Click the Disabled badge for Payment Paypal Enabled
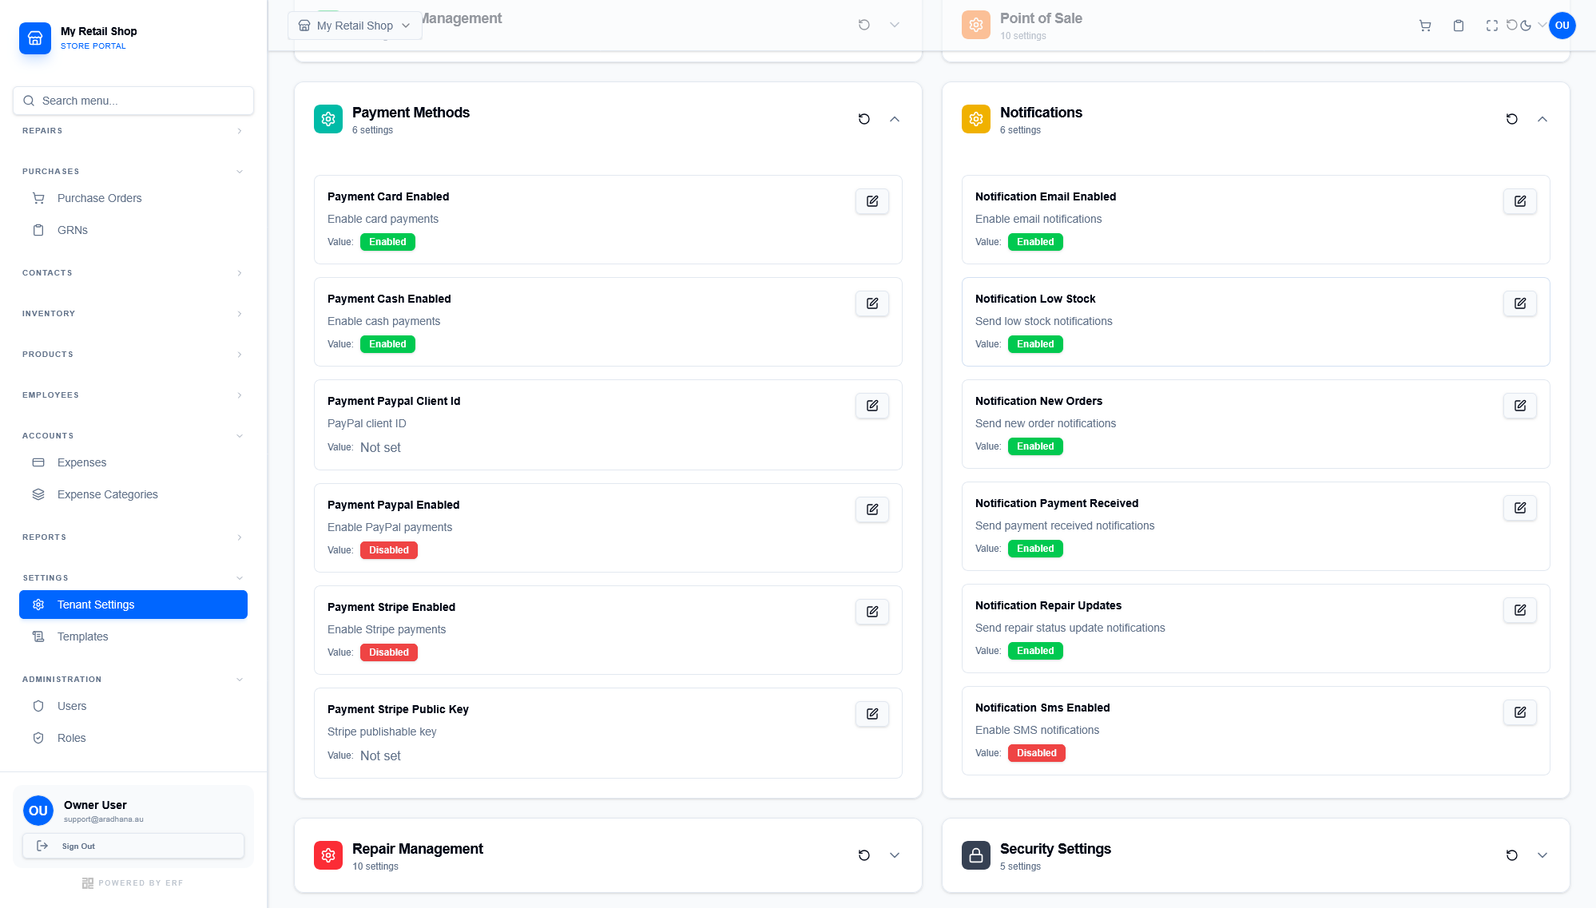1596x908 pixels. coord(389,550)
